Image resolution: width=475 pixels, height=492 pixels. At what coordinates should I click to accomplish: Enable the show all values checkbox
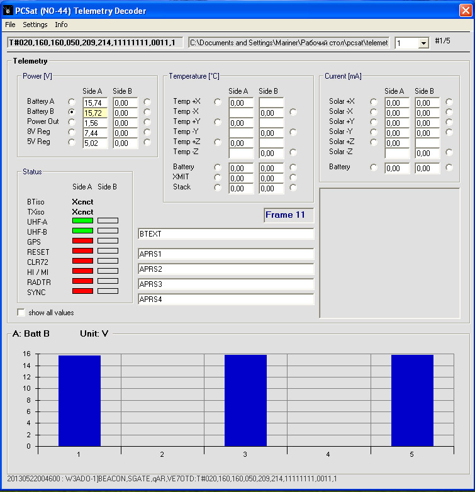coord(21,312)
